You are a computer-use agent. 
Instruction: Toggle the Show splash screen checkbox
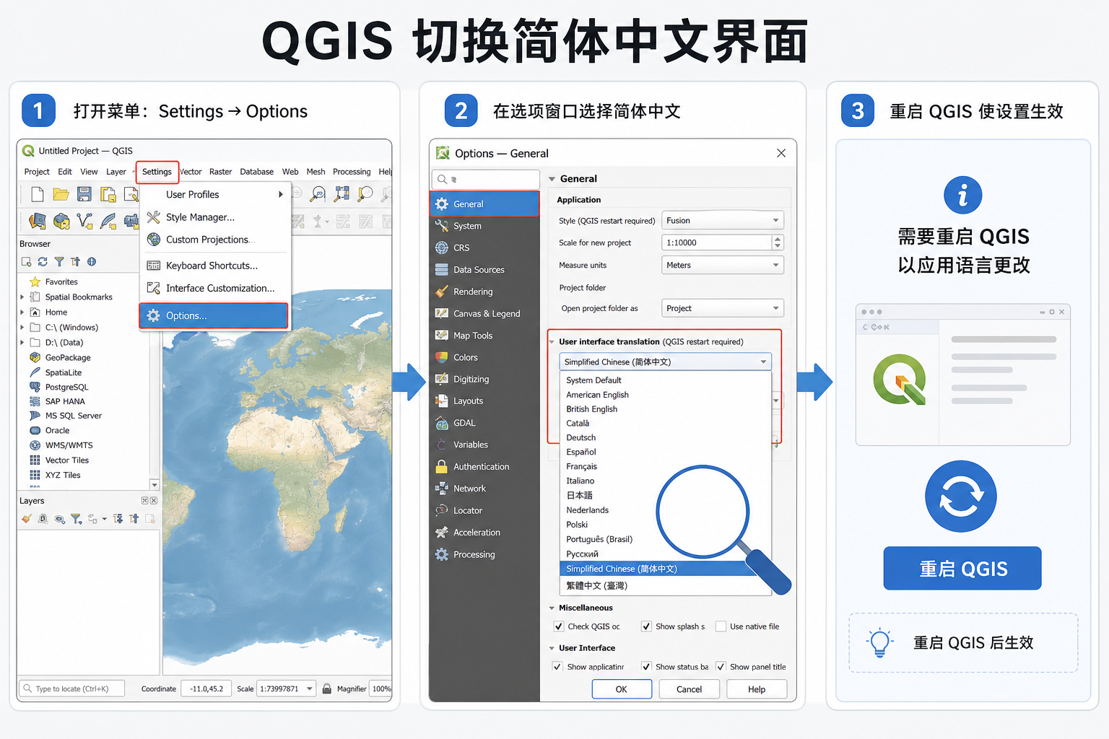[646, 626]
